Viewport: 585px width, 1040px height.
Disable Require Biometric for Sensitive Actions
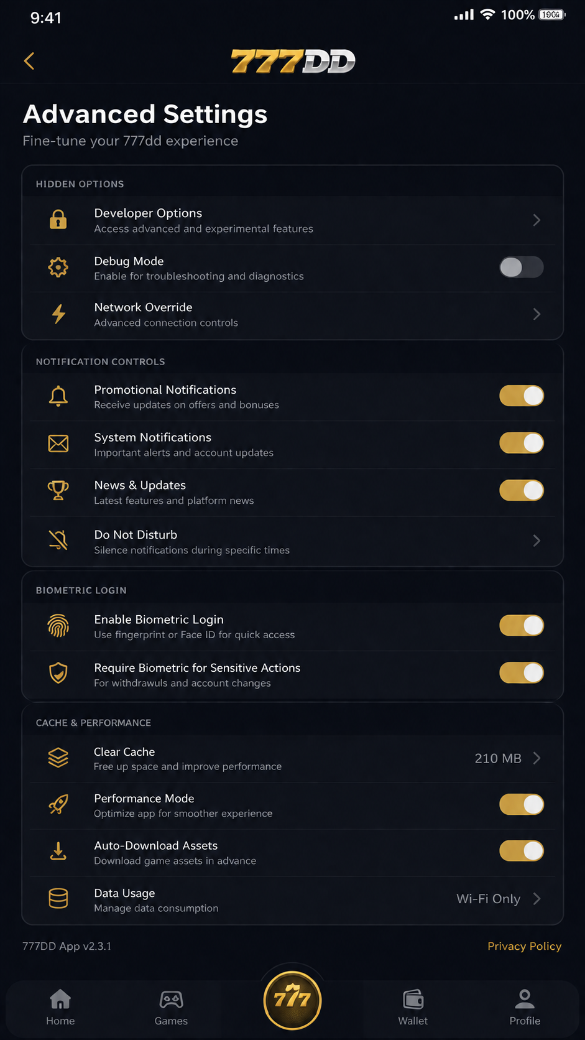point(522,672)
